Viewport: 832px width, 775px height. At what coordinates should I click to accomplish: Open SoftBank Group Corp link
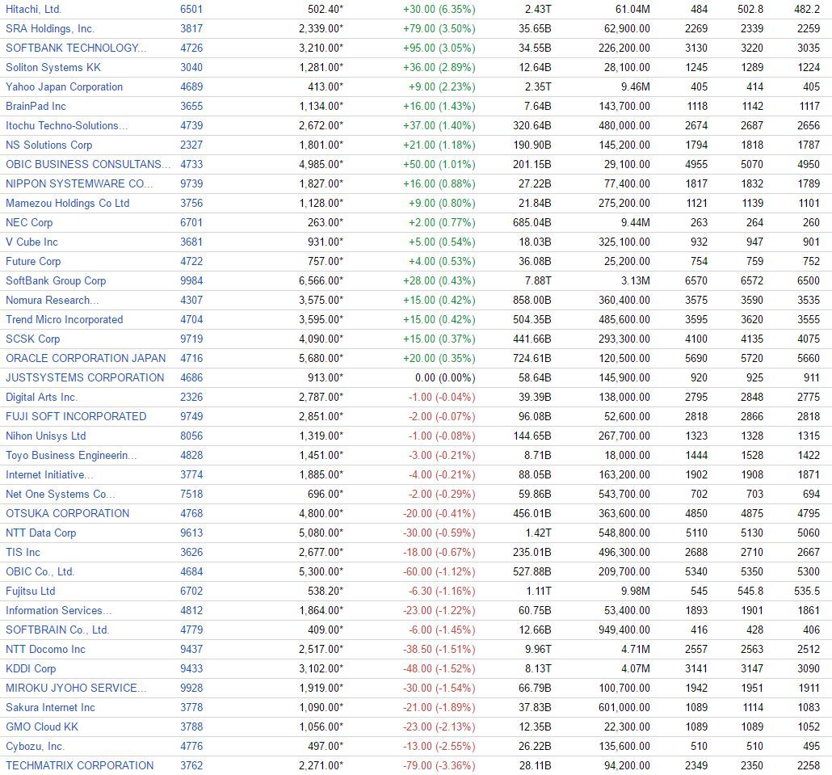tap(56, 280)
